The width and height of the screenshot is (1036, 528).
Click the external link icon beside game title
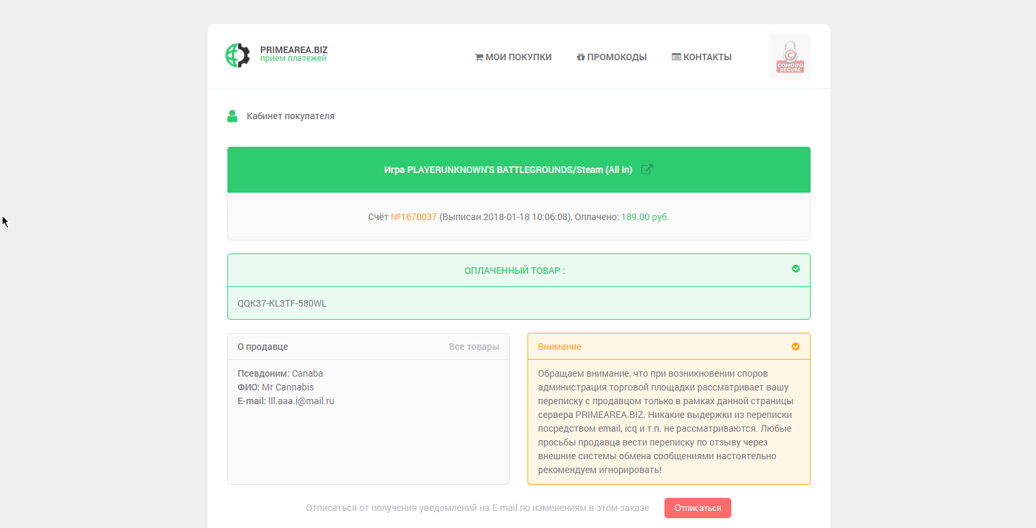click(647, 169)
